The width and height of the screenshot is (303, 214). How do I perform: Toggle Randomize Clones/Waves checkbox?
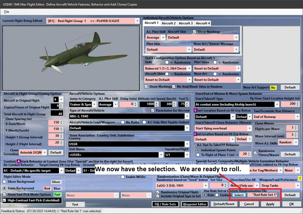255,153
